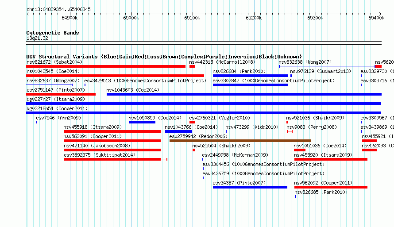Open nsv562091 (Cooper2011) label
Screen dimensions: 394x227
93,136
